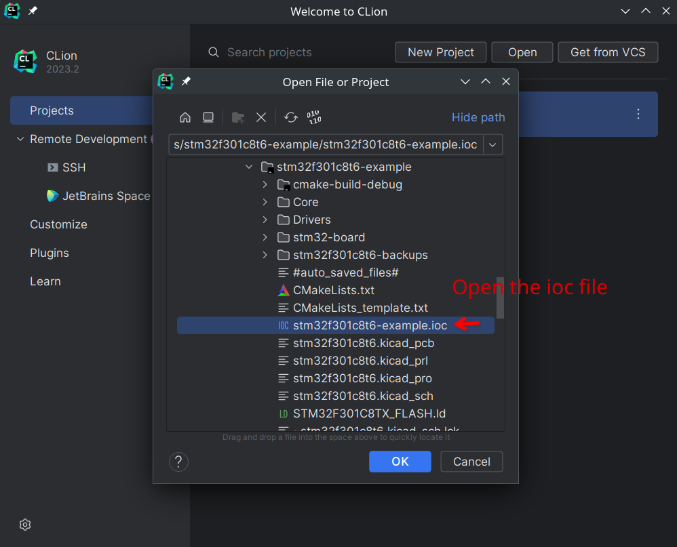This screenshot has height=547, width=677.
Task: Click the file tree vertical scrollbar
Action: click(x=500, y=298)
